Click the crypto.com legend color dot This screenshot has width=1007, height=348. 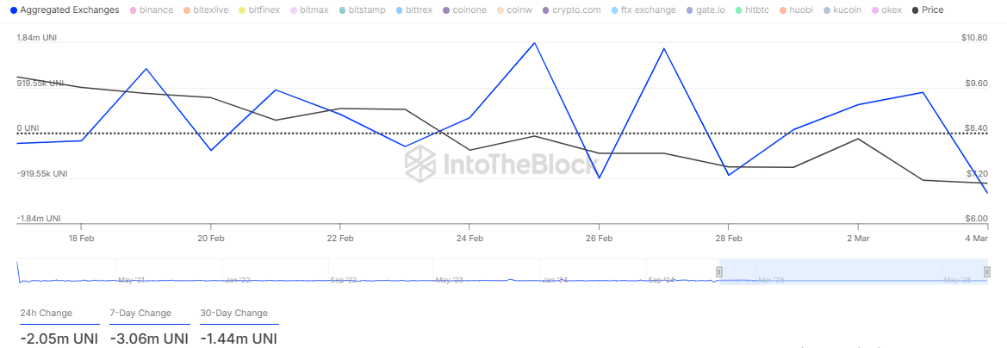pyautogui.click(x=545, y=10)
